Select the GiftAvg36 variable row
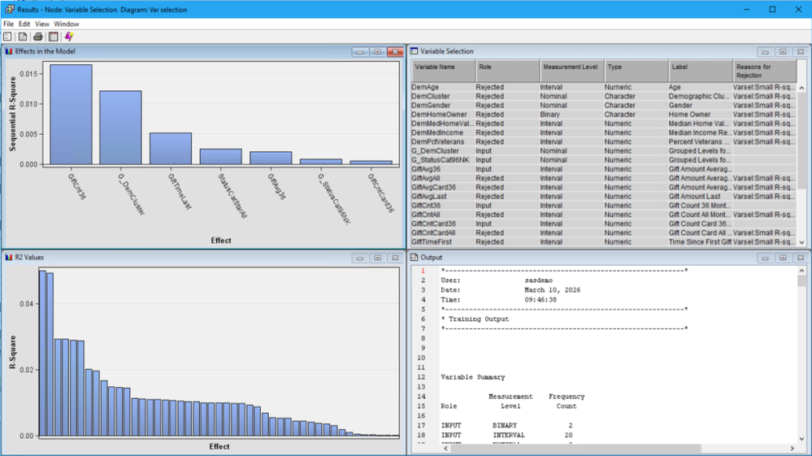812x456 pixels. point(604,169)
